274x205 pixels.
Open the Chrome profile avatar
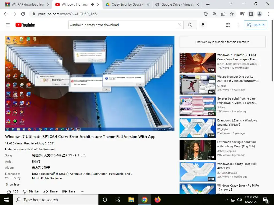(x=260, y=14)
